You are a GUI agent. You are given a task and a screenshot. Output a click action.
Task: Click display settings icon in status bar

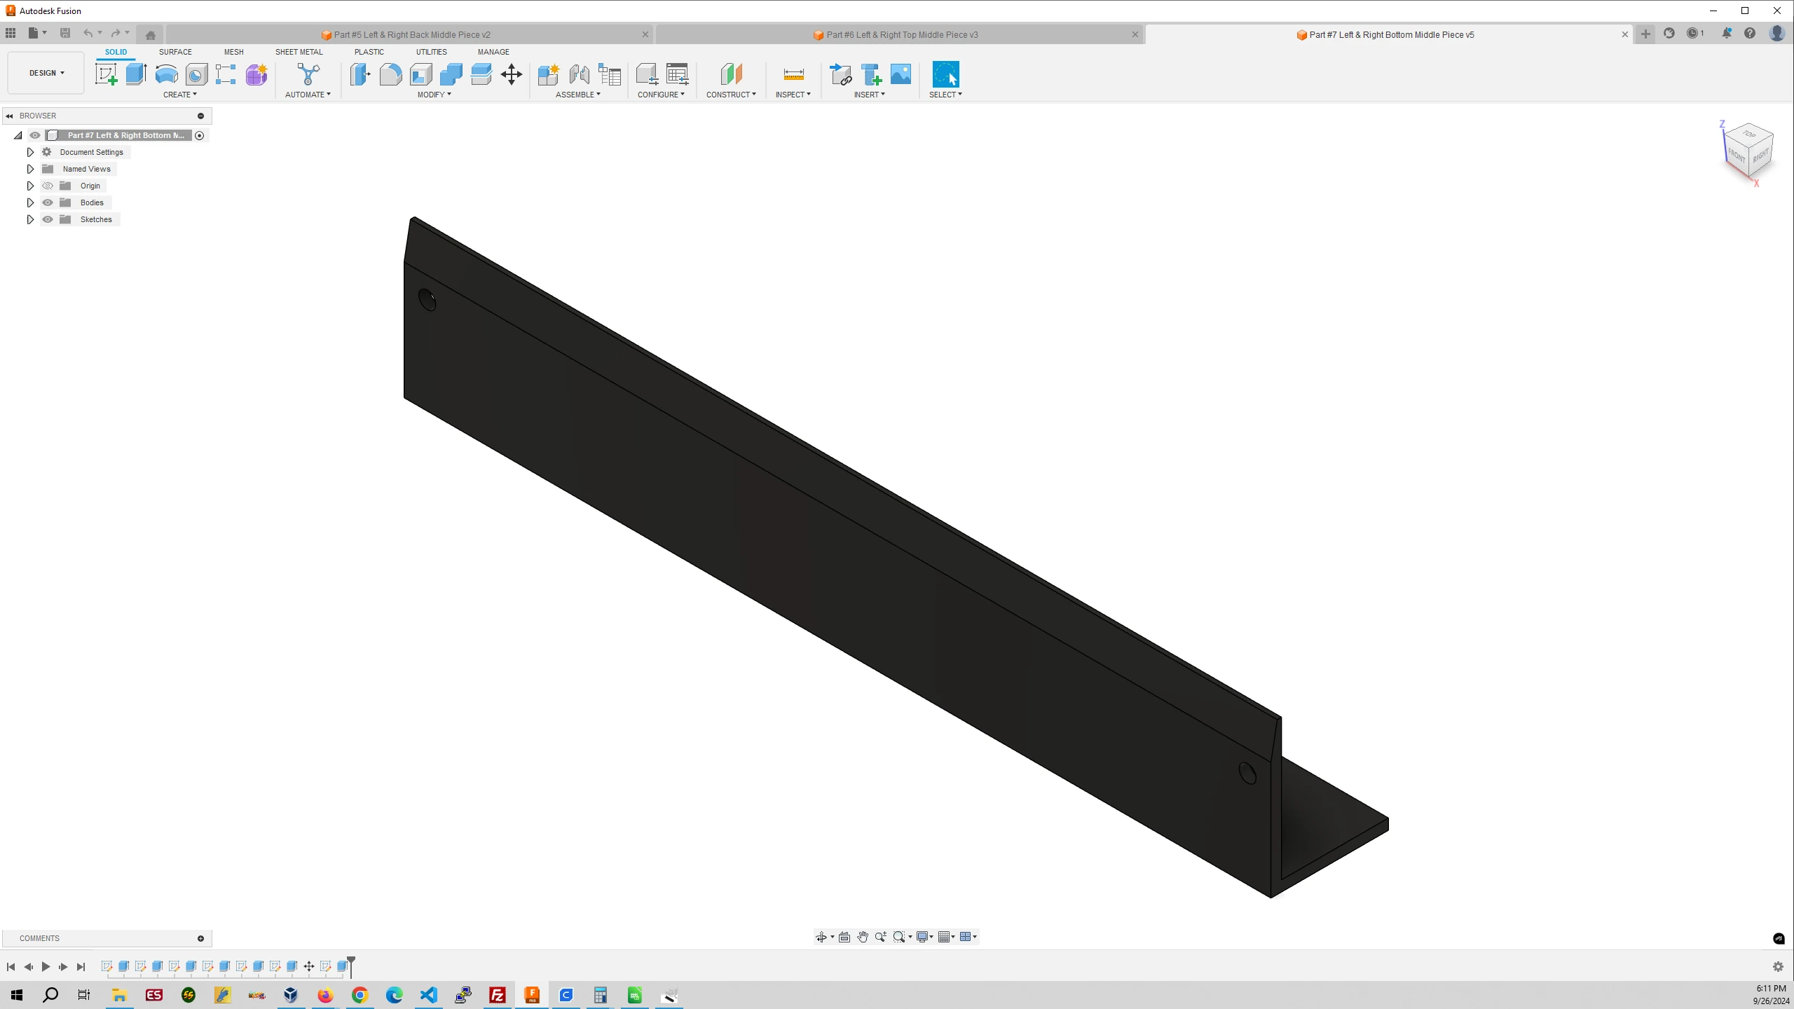pyautogui.click(x=923, y=936)
